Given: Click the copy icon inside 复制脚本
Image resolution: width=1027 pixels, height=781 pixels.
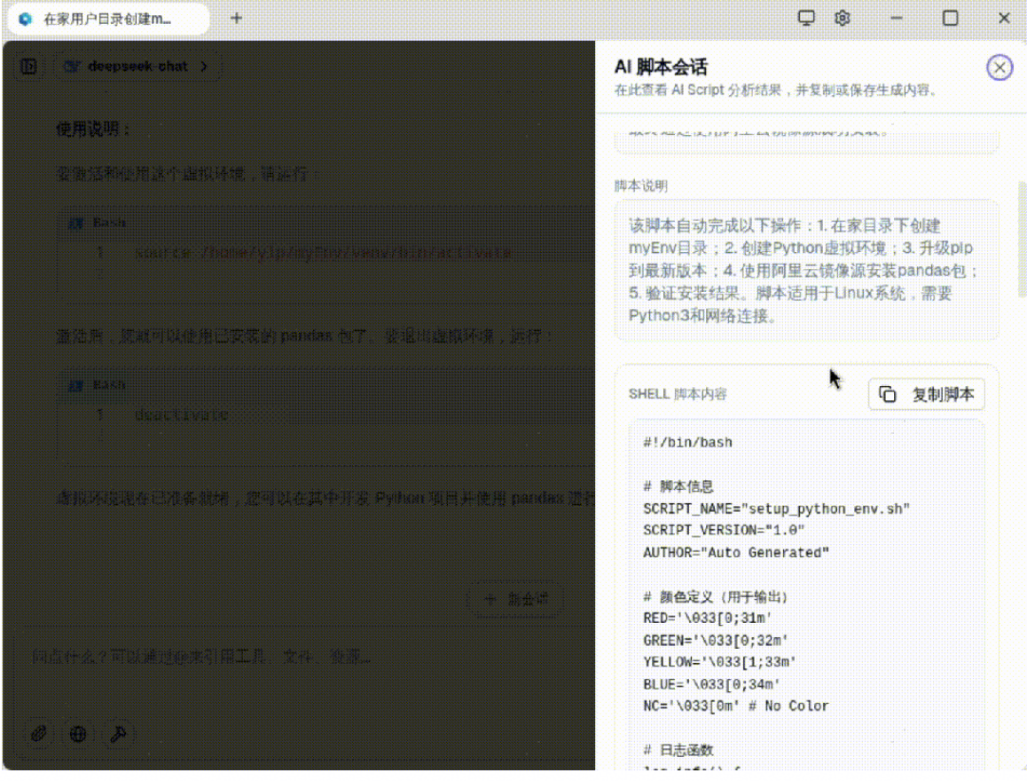Looking at the screenshot, I should 888,395.
